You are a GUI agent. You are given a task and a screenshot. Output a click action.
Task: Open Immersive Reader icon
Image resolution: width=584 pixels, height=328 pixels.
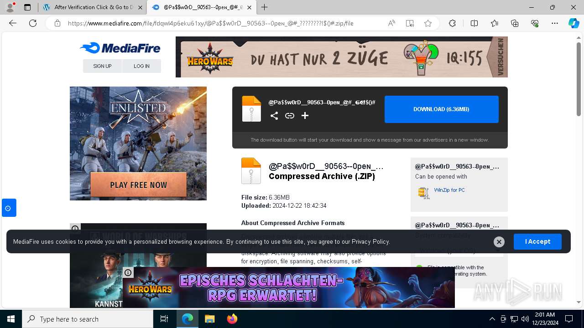click(410, 23)
